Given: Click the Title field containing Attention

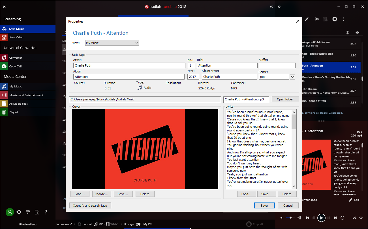Looking at the screenshot, I should (x=227, y=65).
